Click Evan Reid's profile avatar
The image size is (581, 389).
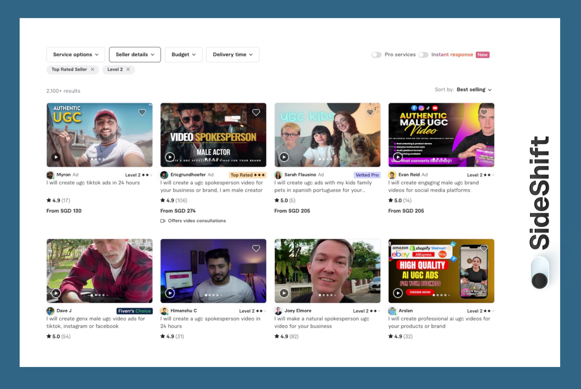391,175
